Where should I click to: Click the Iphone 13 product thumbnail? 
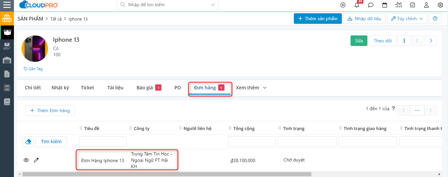(x=35, y=49)
